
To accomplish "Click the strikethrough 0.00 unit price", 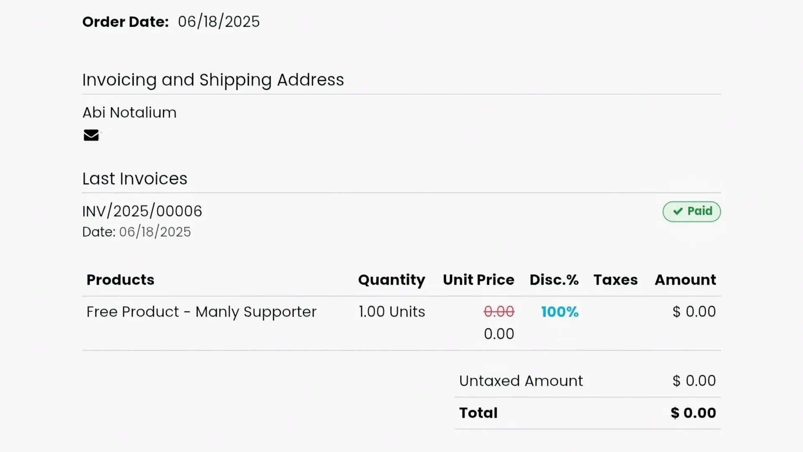I will tap(499, 312).
